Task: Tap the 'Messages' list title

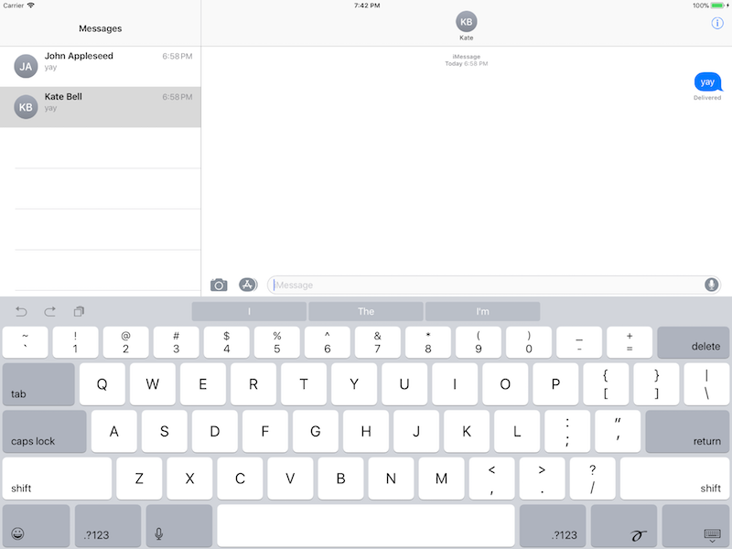Action: pyautogui.click(x=101, y=28)
